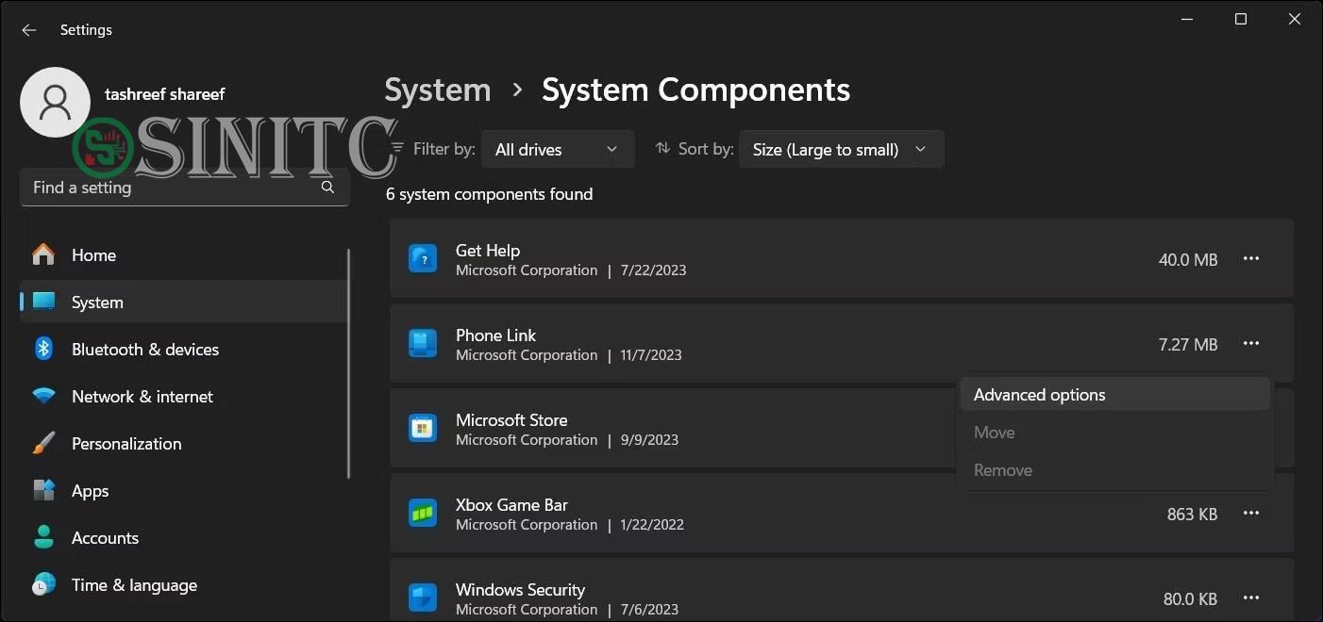The image size is (1323, 622).
Task: Open Personalization settings
Action: pos(183,444)
